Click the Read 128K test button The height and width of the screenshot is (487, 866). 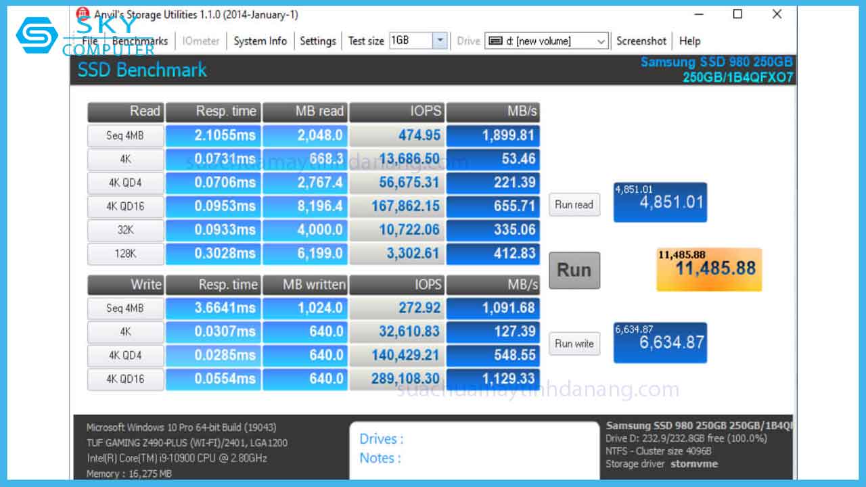click(125, 254)
